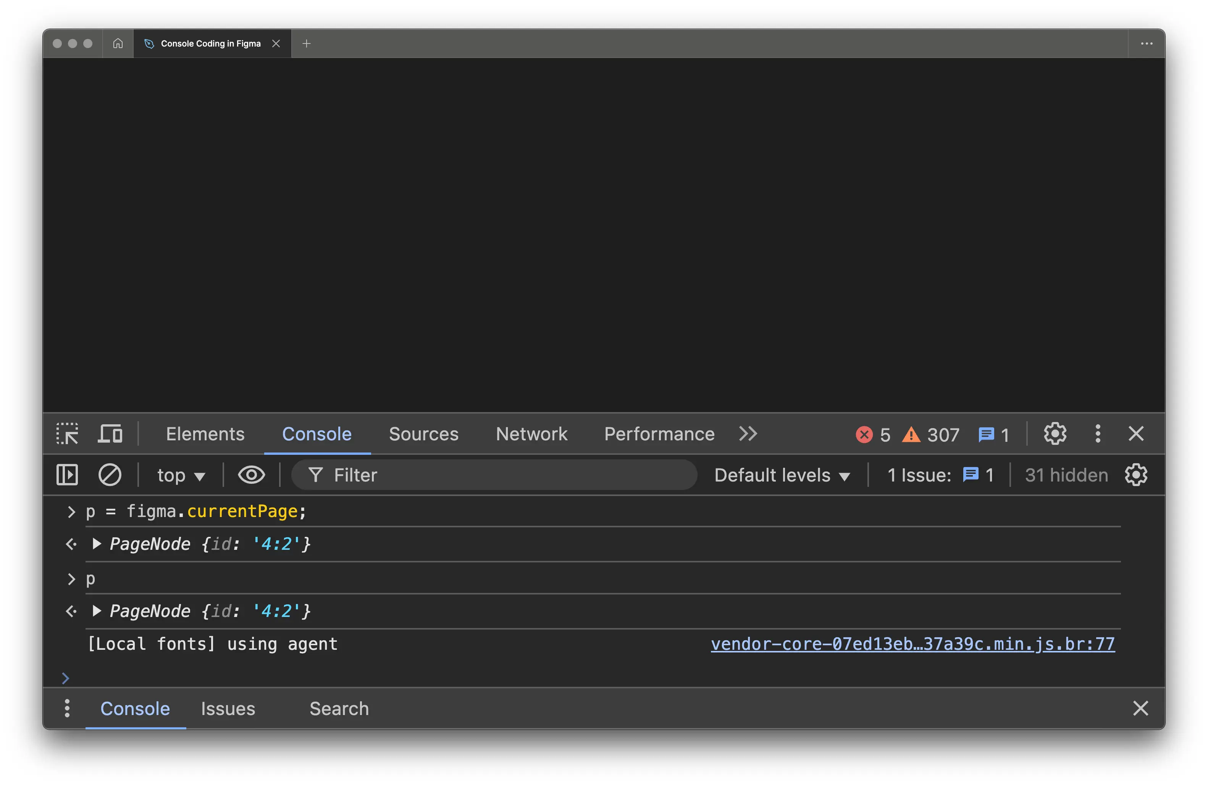This screenshot has height=786, width=1208.
Task: Open the three-dot menu in title bar
Action: coord(1147,43)
